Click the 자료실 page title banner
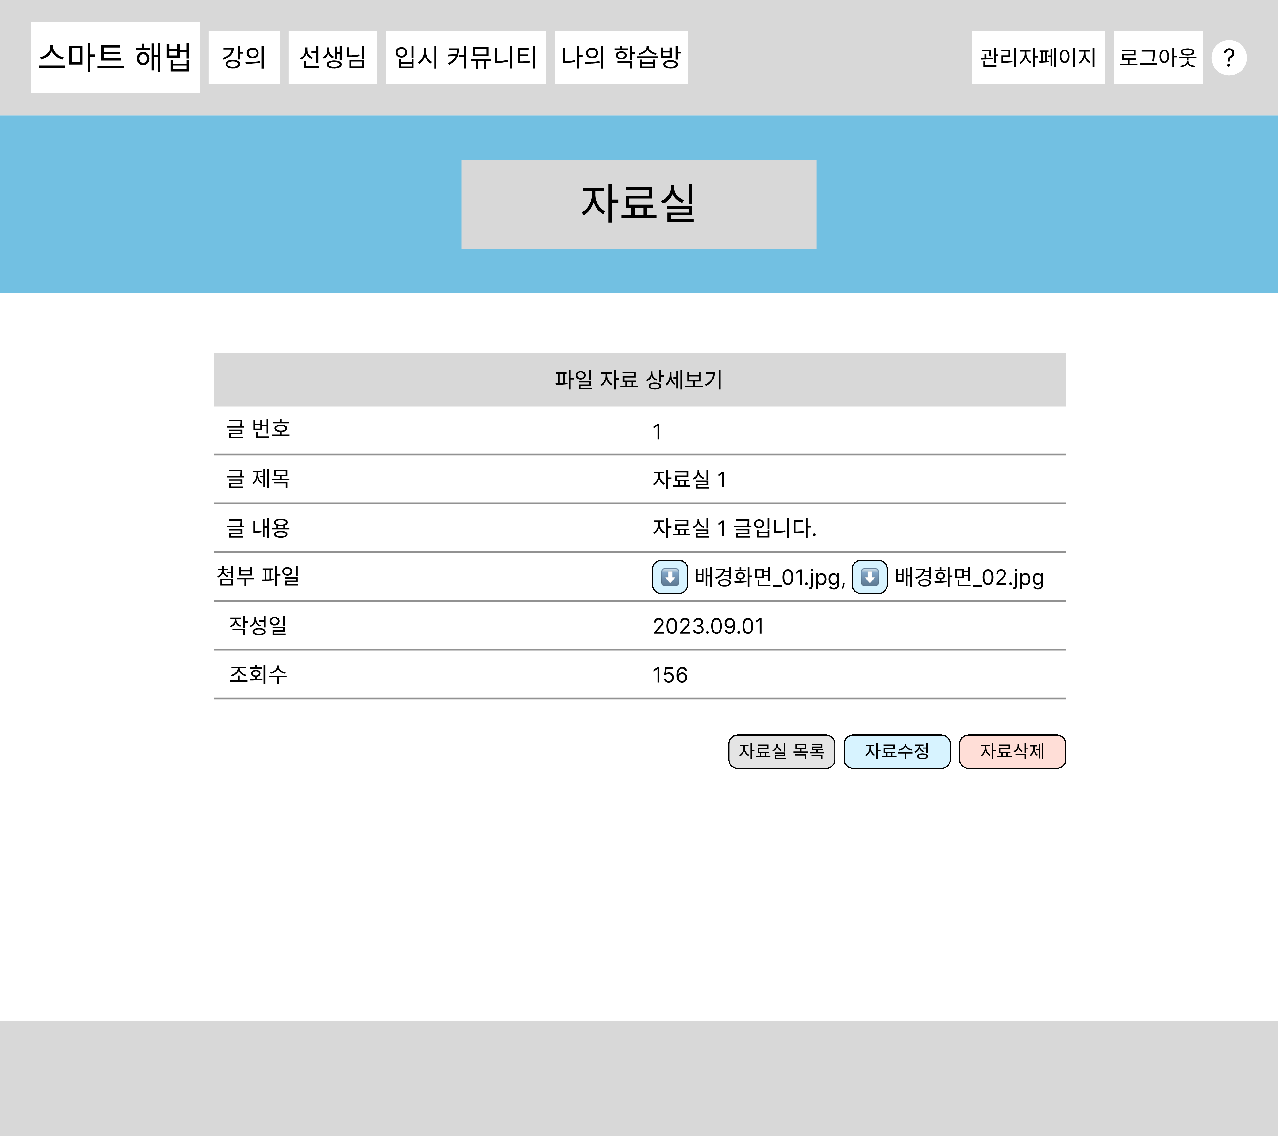The image size is (1278, 1136). 638,204
